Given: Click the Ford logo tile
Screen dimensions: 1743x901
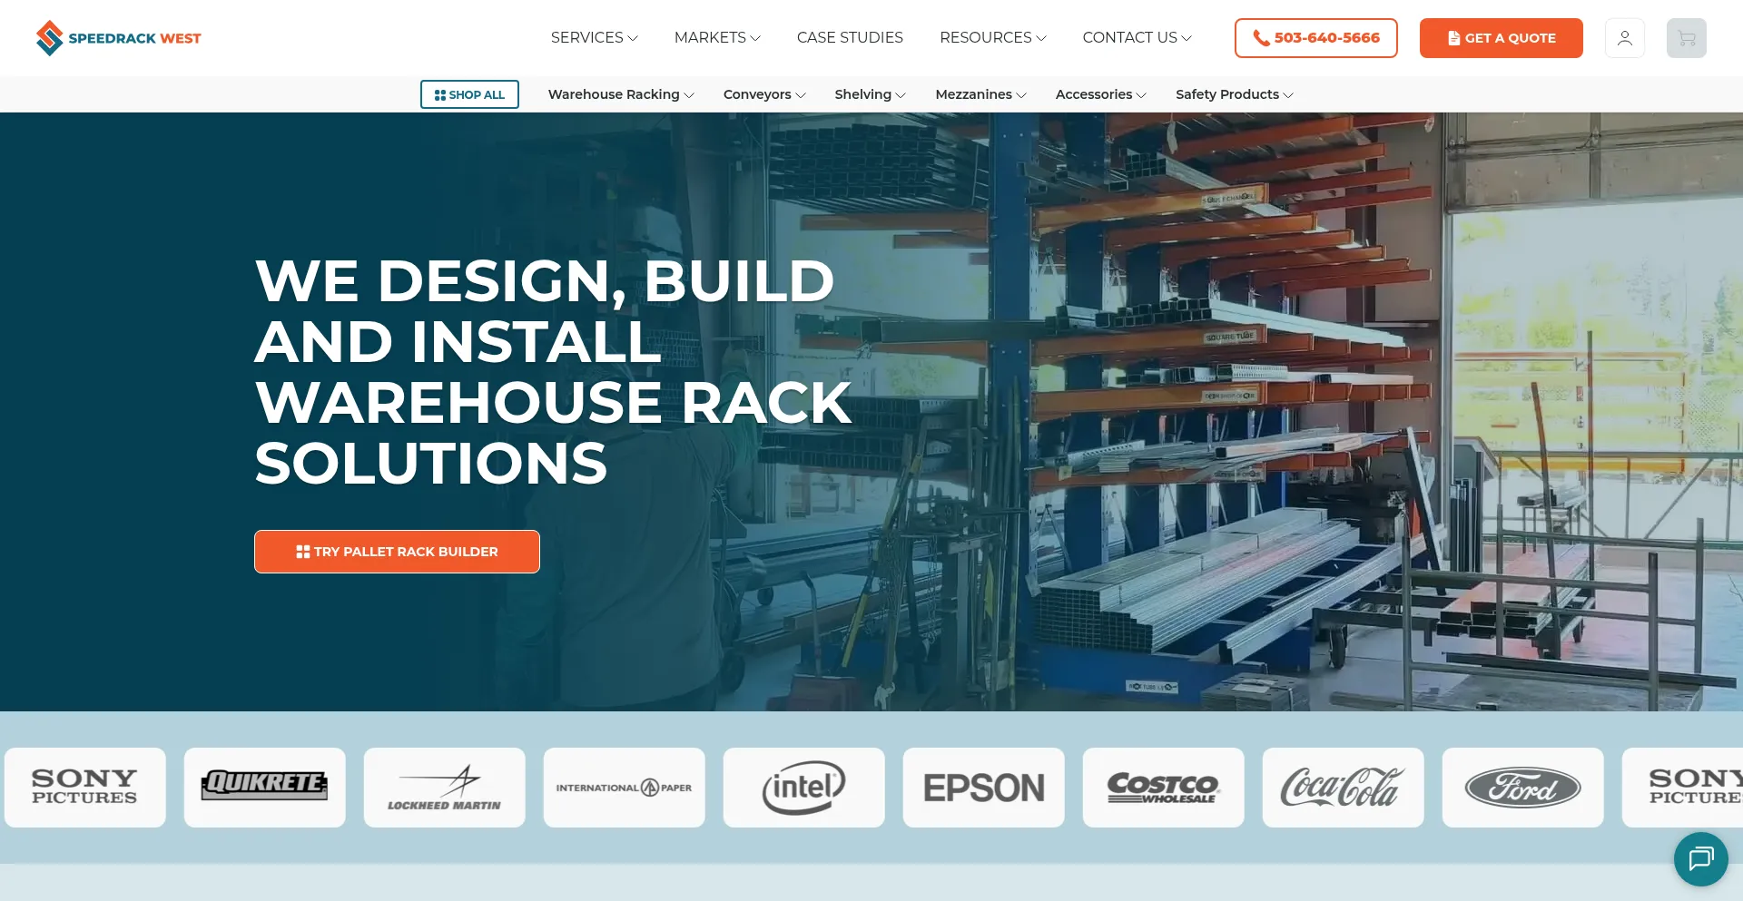Looking at the screenshot, I should (x=1522, y=788).
